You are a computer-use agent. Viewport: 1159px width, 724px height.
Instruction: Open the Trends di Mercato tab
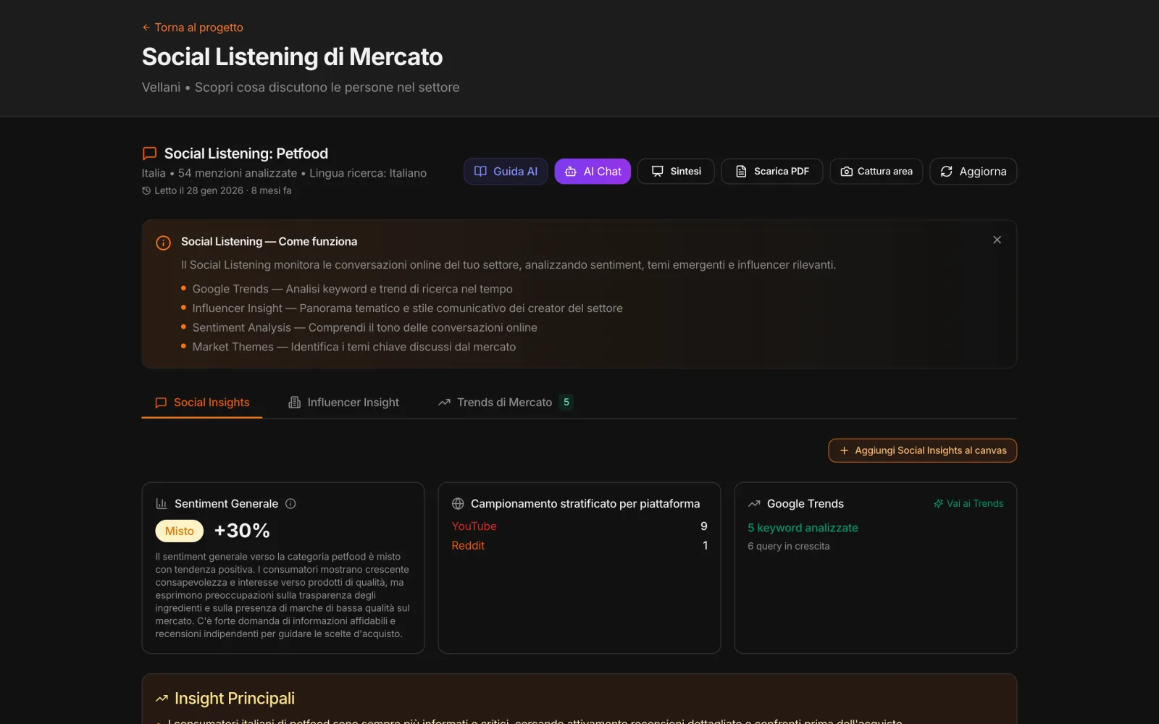point(506,403)
